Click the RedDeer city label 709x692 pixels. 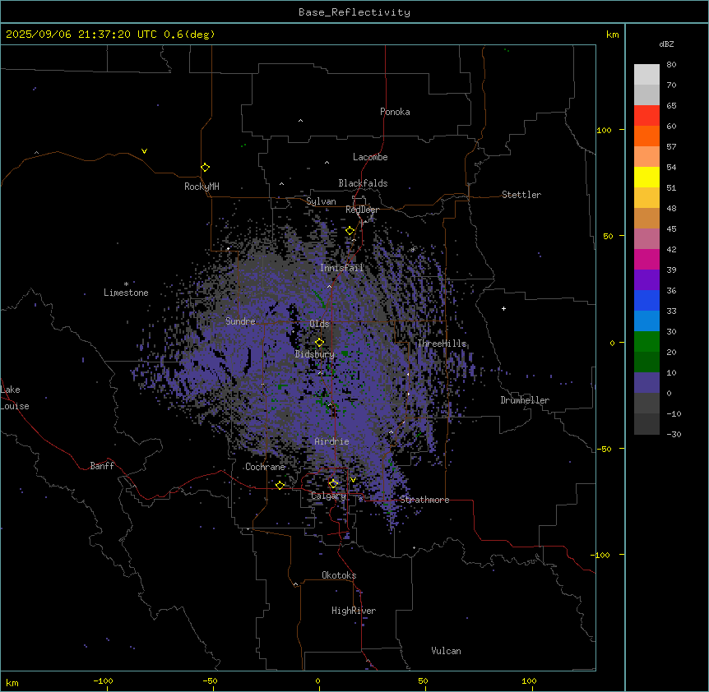click(362, 210)
